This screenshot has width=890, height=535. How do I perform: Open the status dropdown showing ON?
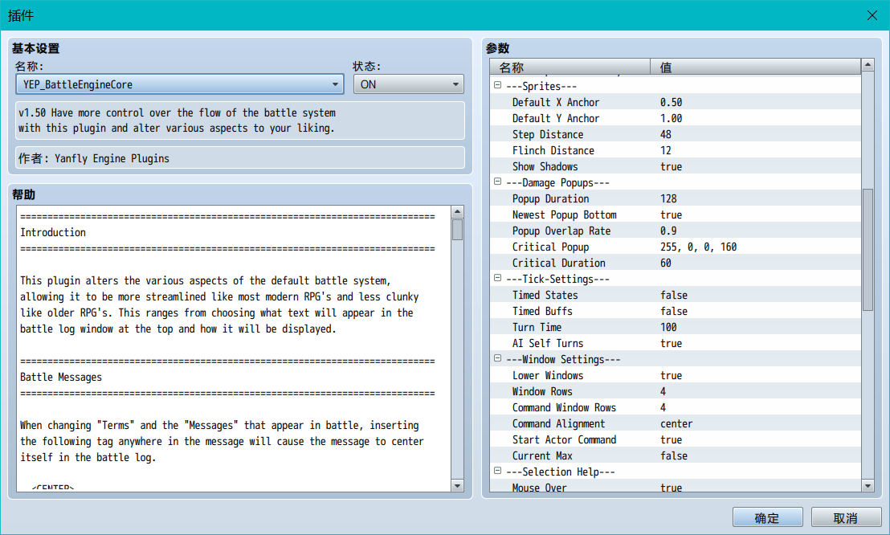(409, 84)
